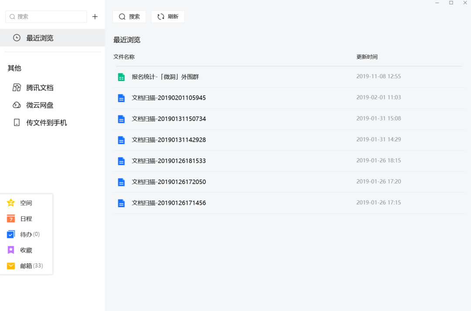This screenshot has height=311, width=471.
Task: Open 空间 from the popup menu
Action: [x=27, y=203]
